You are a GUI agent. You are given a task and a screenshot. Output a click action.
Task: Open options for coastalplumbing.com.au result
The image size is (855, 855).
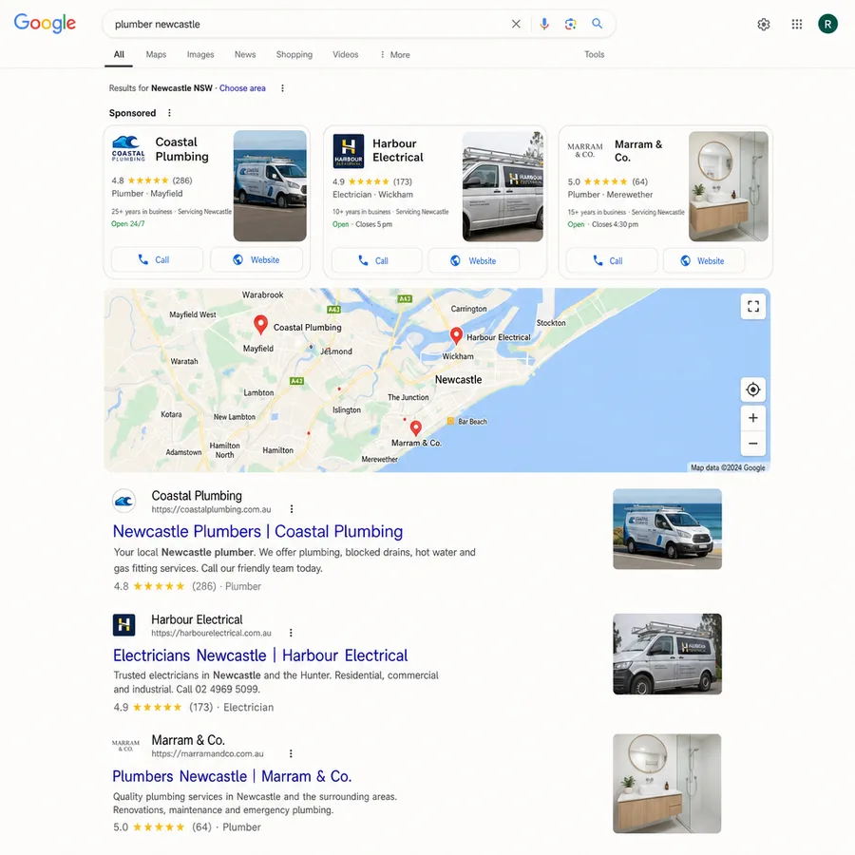[x=292, y=509]
